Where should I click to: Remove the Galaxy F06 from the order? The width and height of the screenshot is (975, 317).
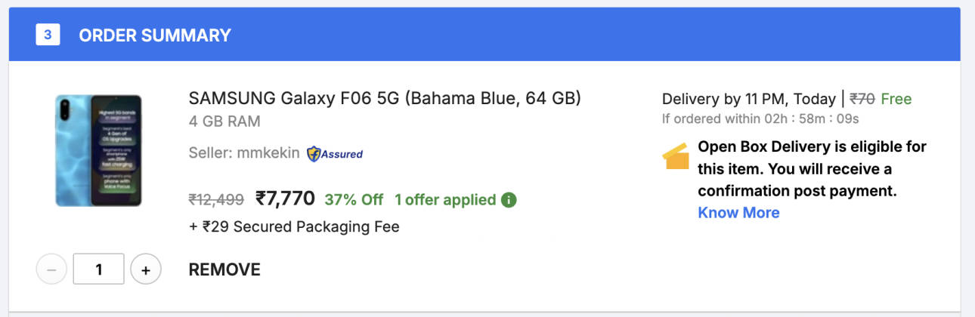(x=224, y=269)
